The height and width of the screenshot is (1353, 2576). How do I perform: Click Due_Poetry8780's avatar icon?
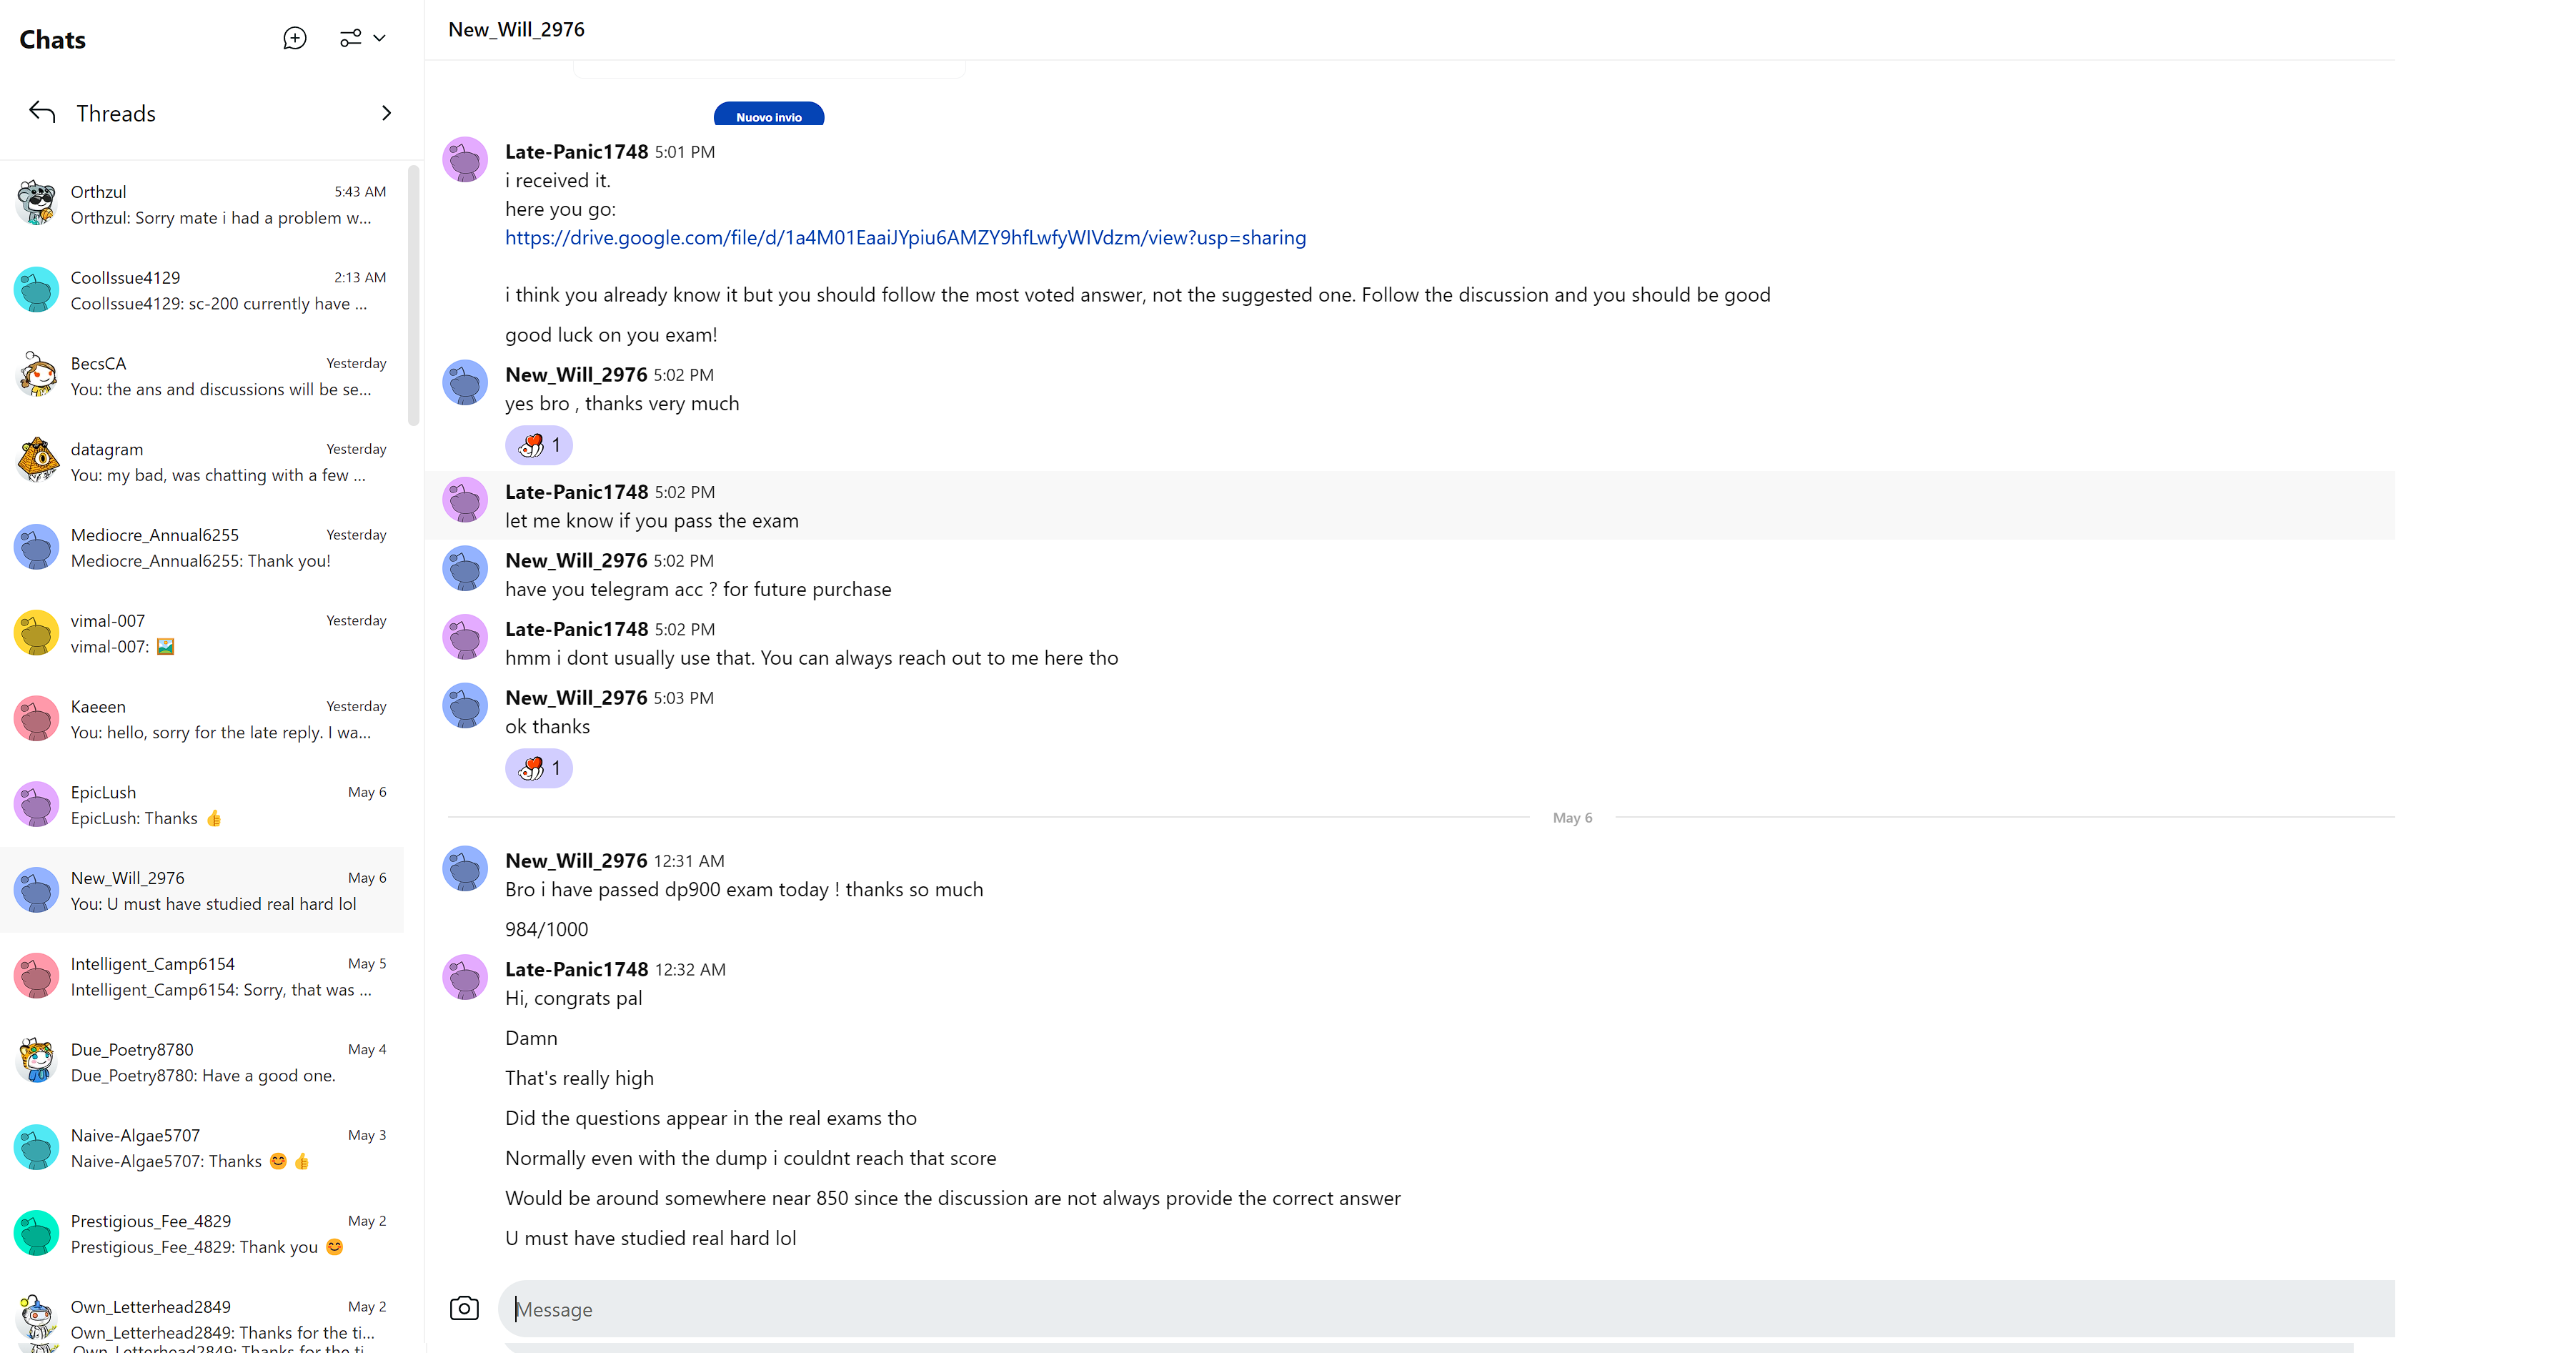tap(37, 1061)
